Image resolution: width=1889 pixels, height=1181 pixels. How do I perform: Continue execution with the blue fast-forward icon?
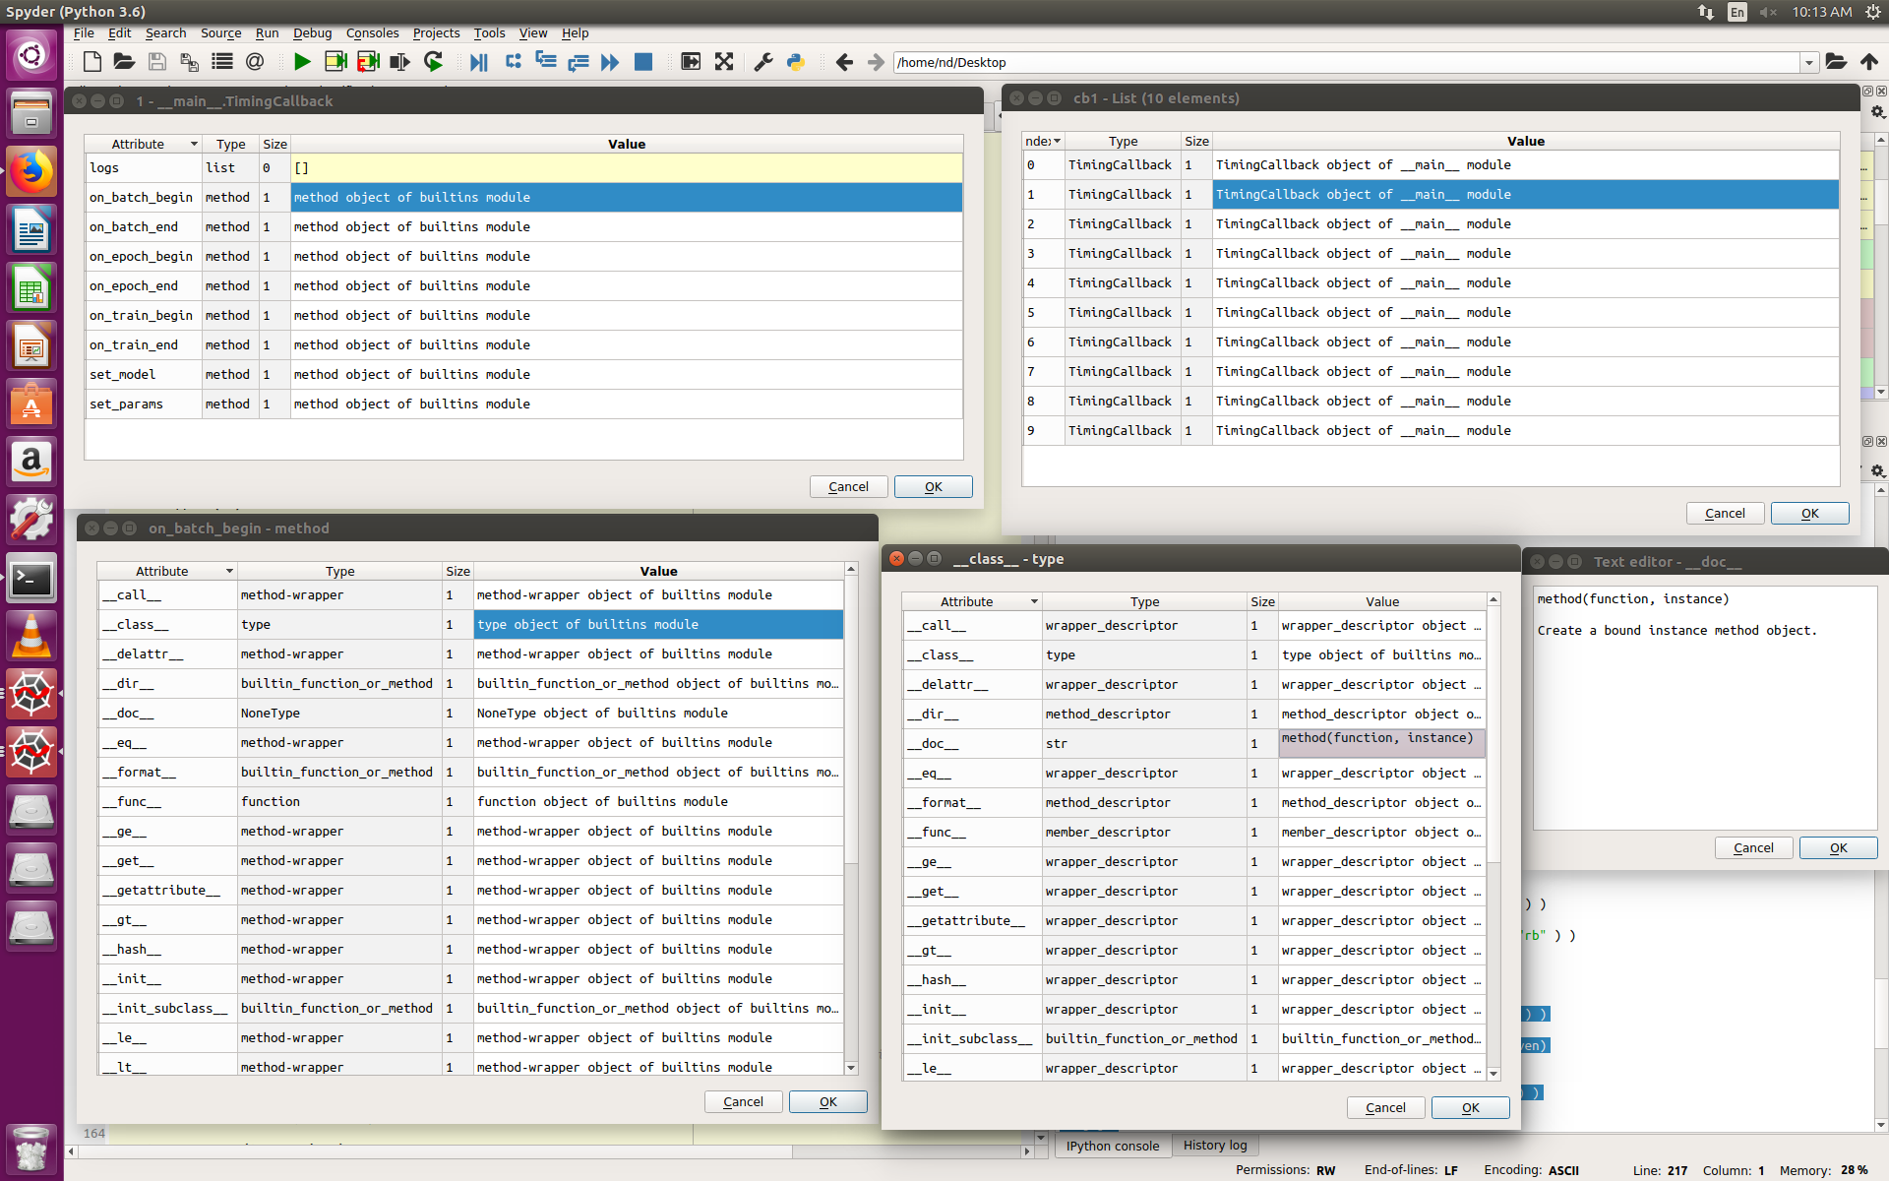[610, 61]
